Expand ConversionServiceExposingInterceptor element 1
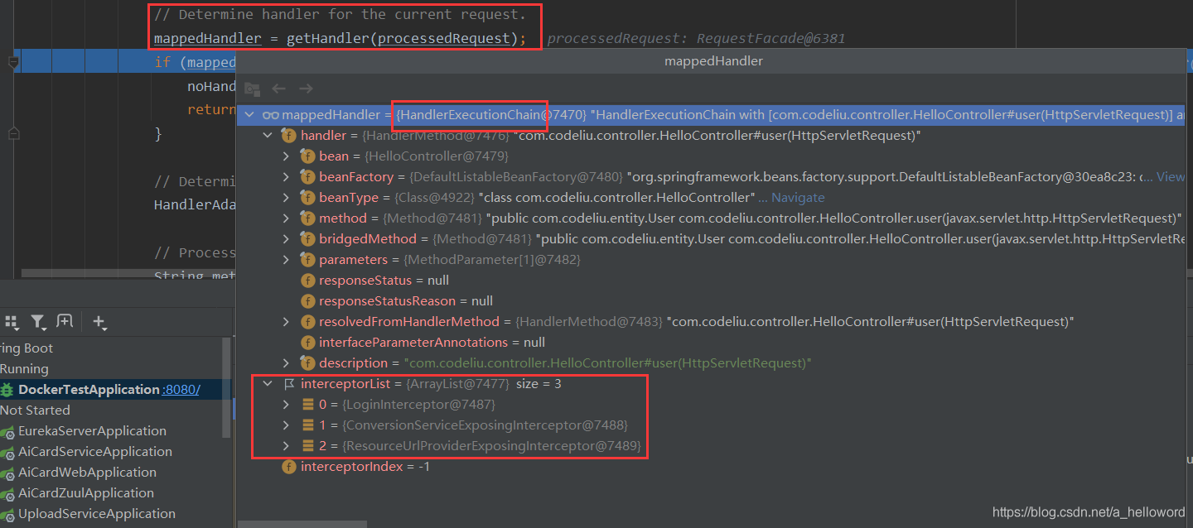 (286, 425)
